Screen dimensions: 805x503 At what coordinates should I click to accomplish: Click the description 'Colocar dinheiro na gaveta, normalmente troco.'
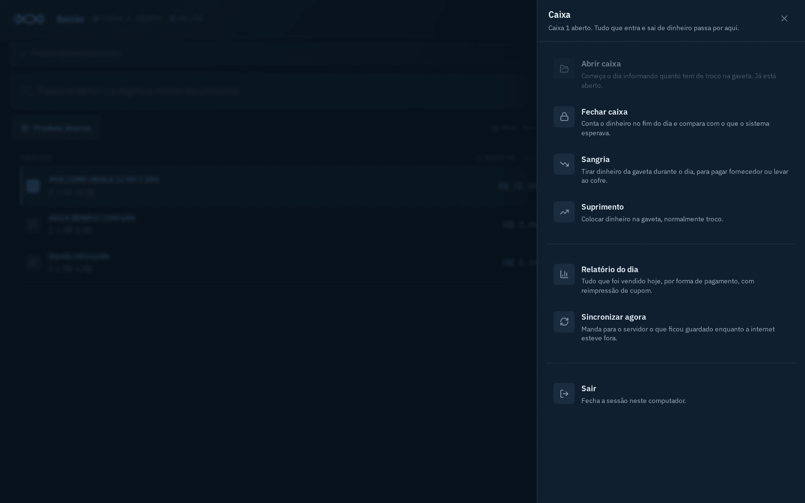pos(652,219)
